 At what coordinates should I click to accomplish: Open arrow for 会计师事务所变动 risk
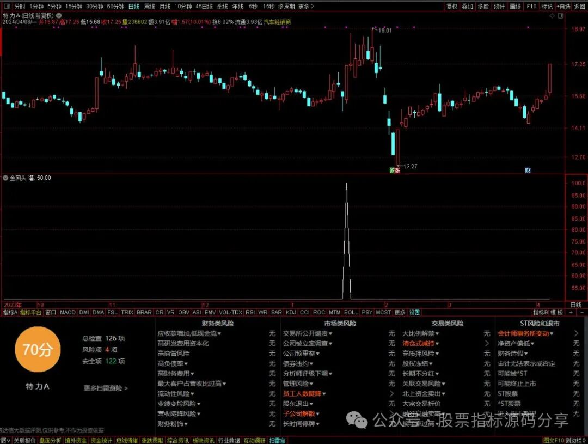coord(576,333)
